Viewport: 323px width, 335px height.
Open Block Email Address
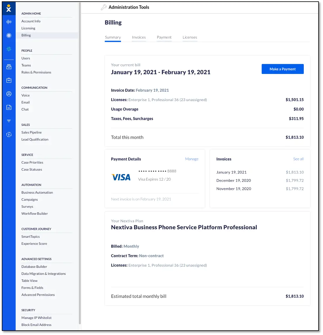(36, 325)
